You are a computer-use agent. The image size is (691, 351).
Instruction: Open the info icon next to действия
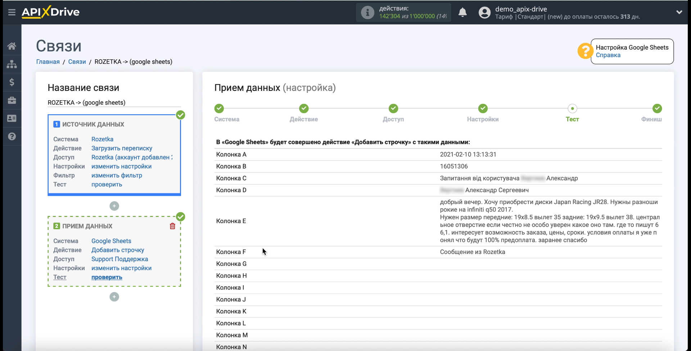[x=367, y=13]
